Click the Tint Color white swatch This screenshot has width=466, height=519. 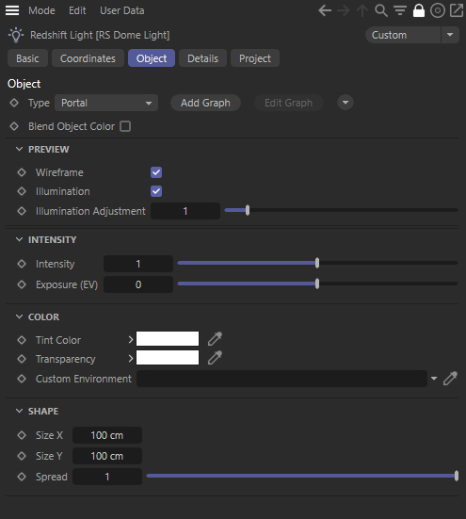168,339
